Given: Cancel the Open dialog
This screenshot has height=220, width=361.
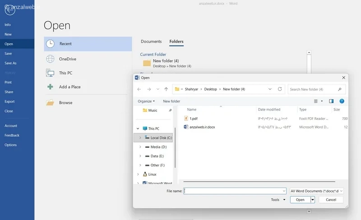Looking at the screenshot, I should click(331, 200).
